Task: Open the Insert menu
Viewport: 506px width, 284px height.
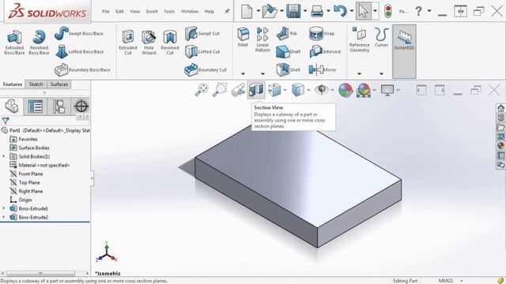Action: coord(152,11)
